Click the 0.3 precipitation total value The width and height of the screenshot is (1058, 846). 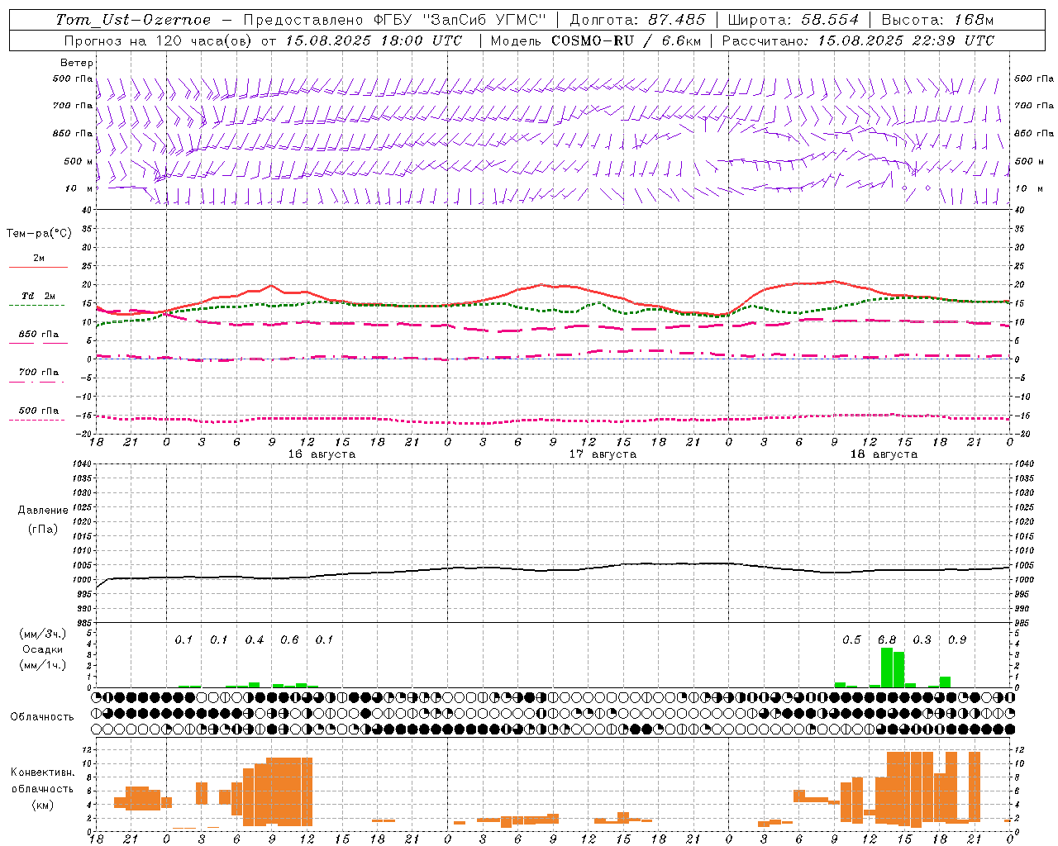pos(922,640)
